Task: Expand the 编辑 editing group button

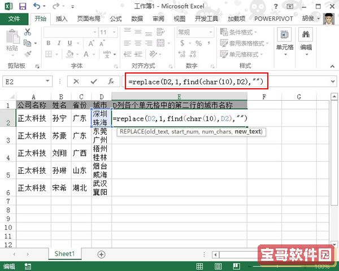Action: [306, 41]
